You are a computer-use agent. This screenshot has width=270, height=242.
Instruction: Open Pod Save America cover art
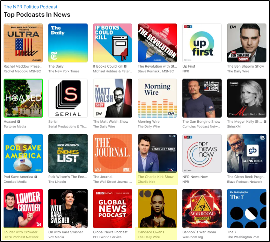(x=23, y=153)
